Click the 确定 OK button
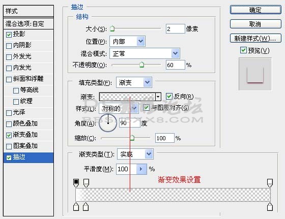This screenshot has width=285, height=219. (255, 10)
